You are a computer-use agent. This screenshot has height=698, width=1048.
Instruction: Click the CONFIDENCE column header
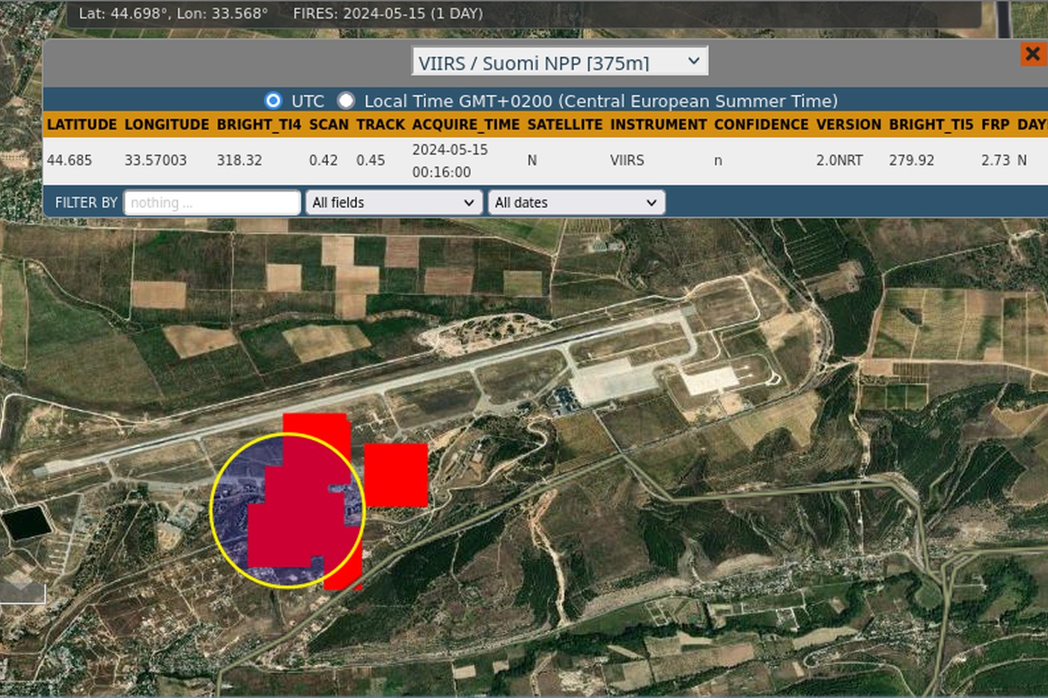click(761, 125)
